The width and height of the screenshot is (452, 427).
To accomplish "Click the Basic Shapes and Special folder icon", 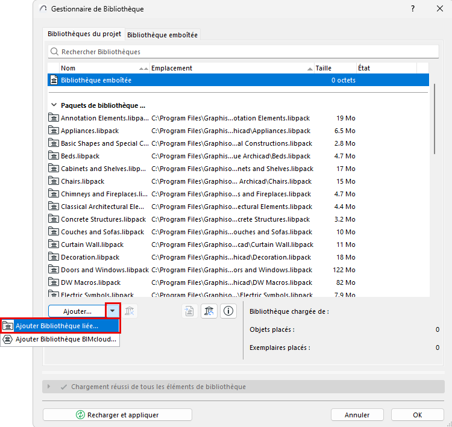I will (x=53, y=143).
